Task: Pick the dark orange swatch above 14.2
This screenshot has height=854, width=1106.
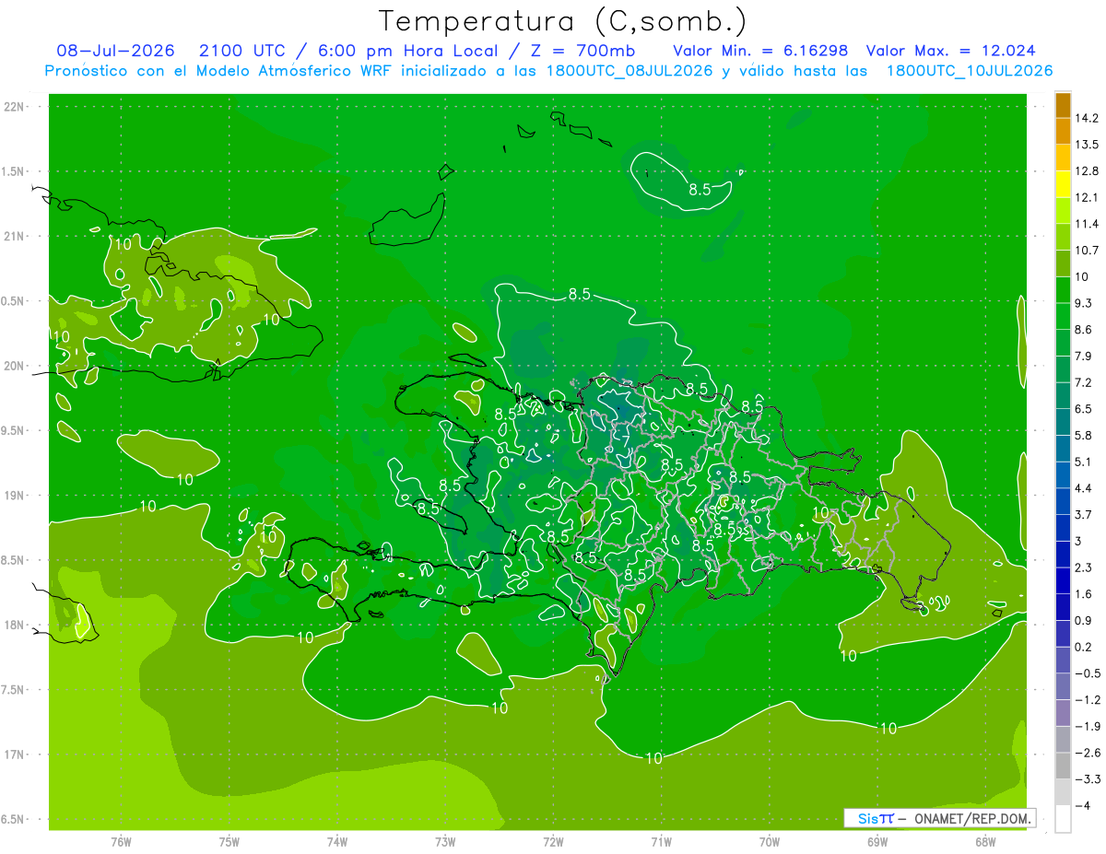Action: tap(1063, 105)
